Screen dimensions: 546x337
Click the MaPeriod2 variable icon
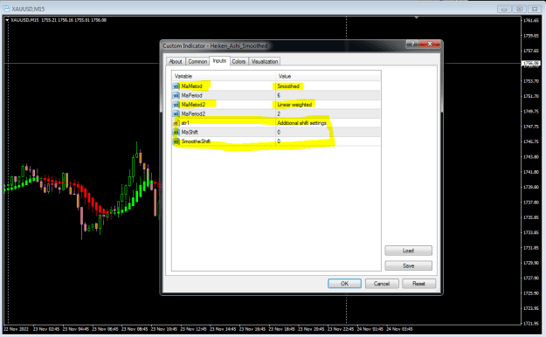[176, 113]
